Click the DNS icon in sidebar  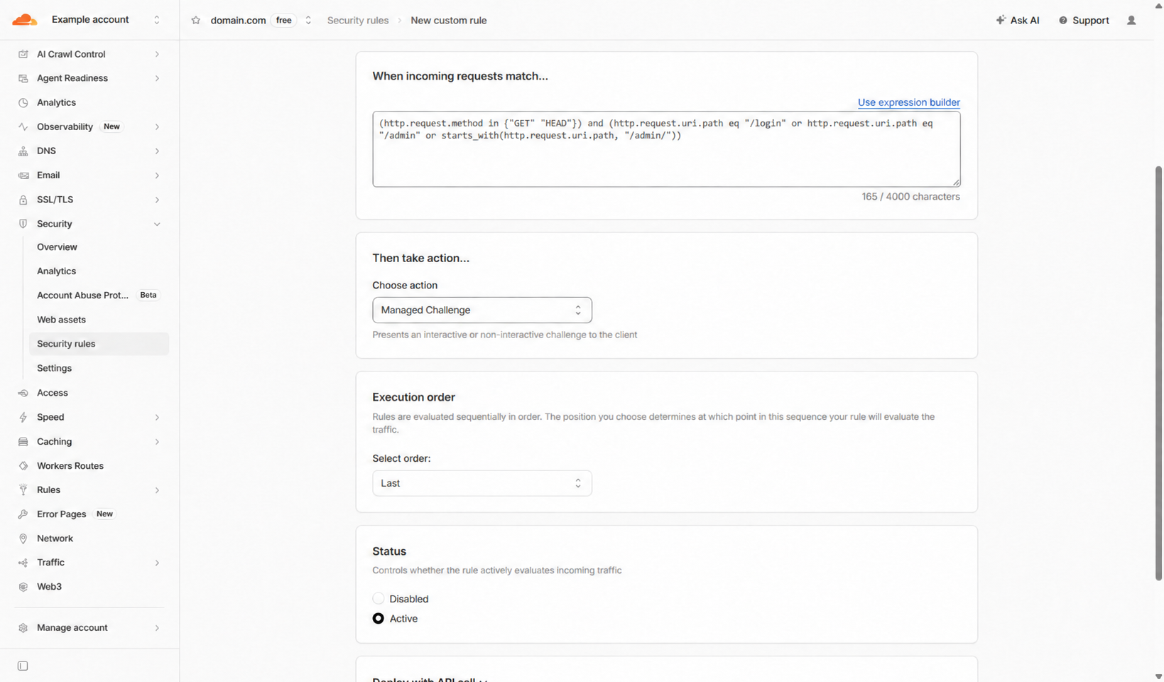(x=23, y=151)
